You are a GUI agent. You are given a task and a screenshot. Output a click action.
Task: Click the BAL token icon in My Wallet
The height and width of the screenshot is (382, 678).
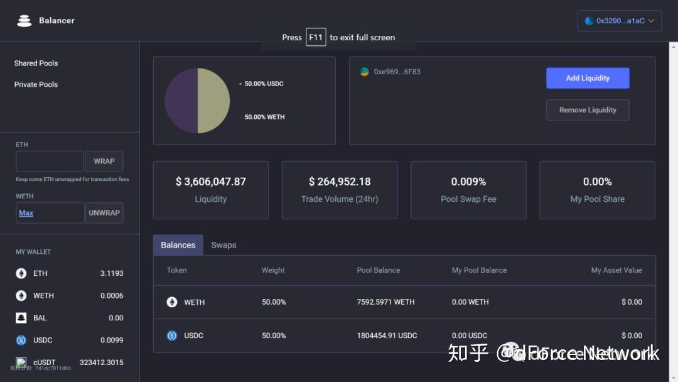(21, 318)
